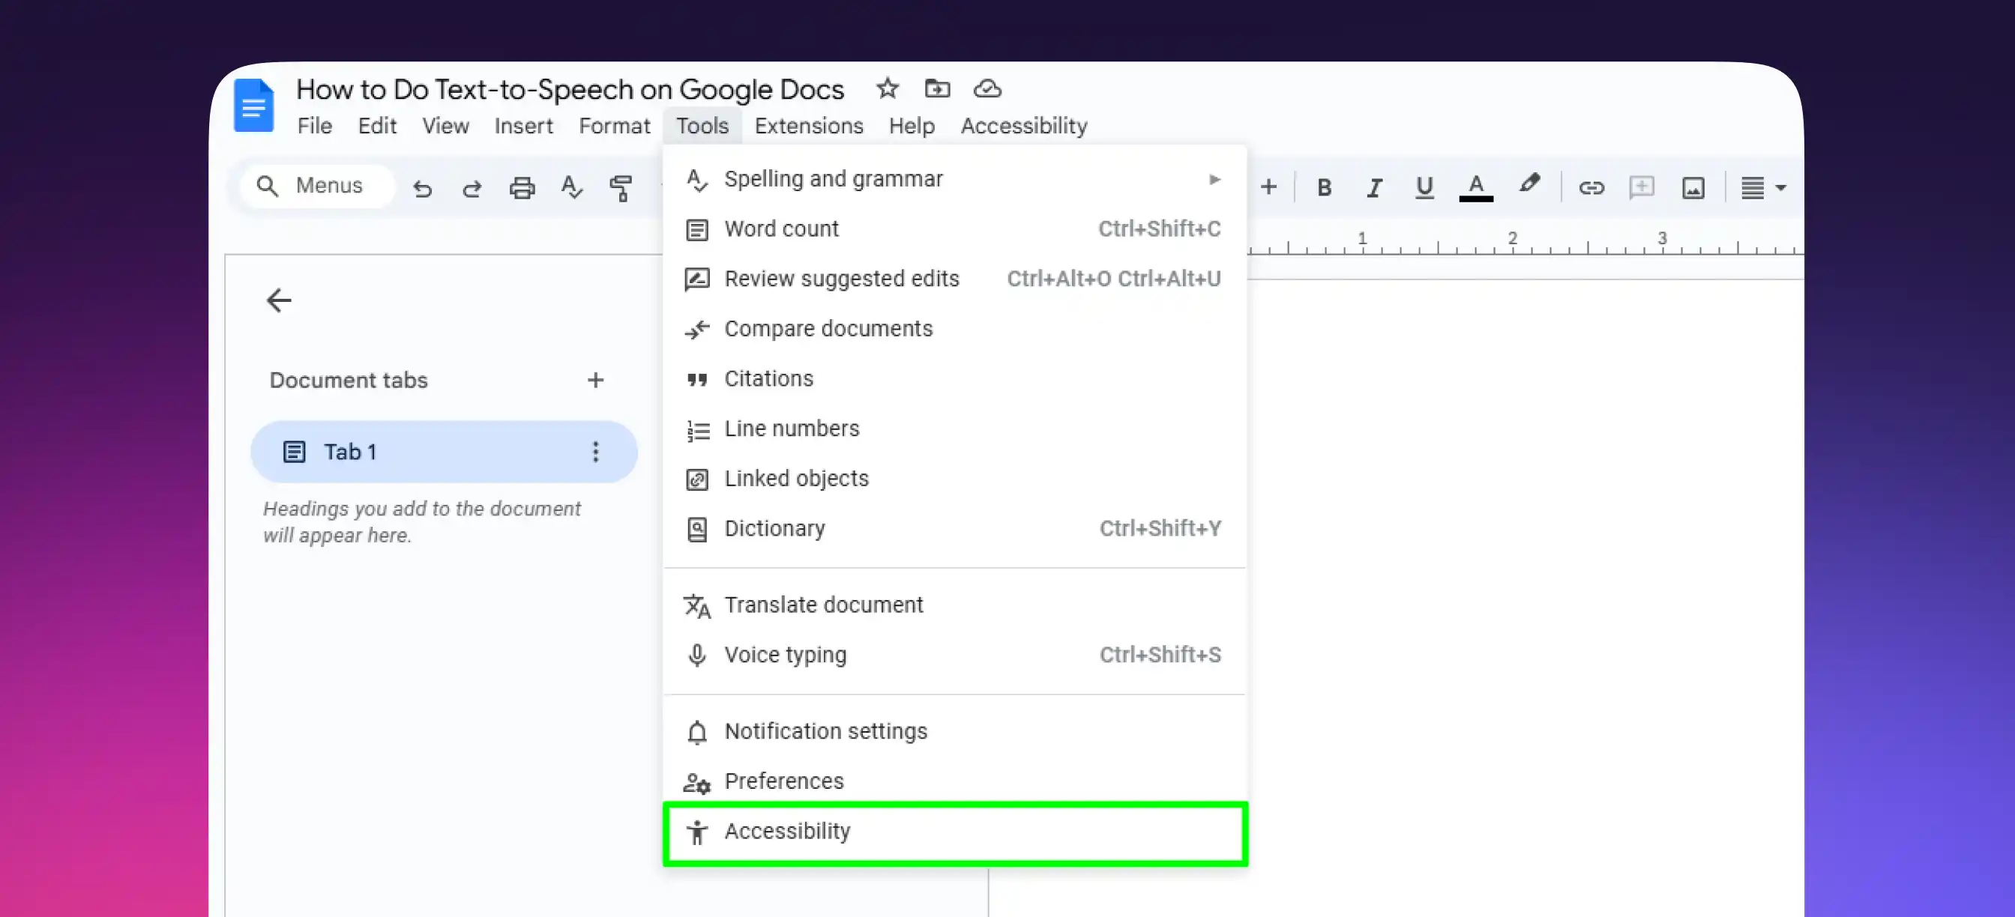Redo the last action
Viewport: 2015px width, 917px height.
coord(472,187)
